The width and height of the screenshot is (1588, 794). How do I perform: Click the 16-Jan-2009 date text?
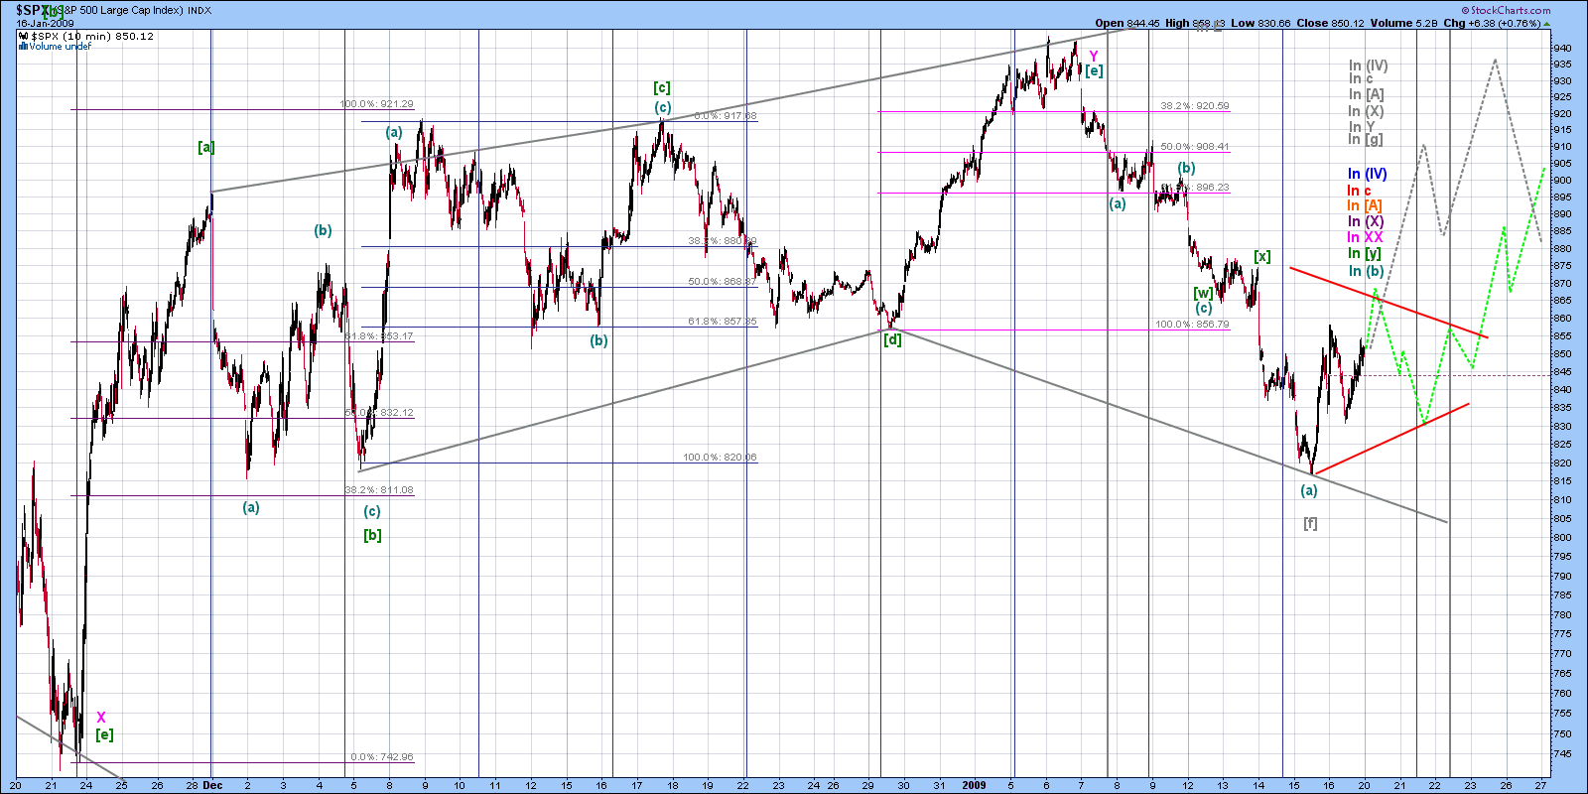coord(46,23)
